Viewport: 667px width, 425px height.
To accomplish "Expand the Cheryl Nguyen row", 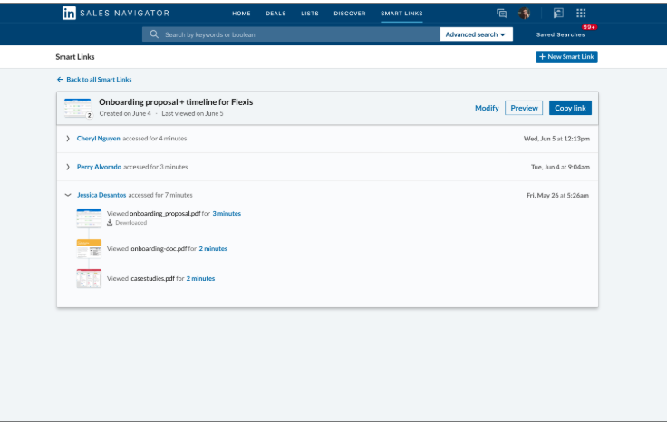I will (x=68, y=139).
